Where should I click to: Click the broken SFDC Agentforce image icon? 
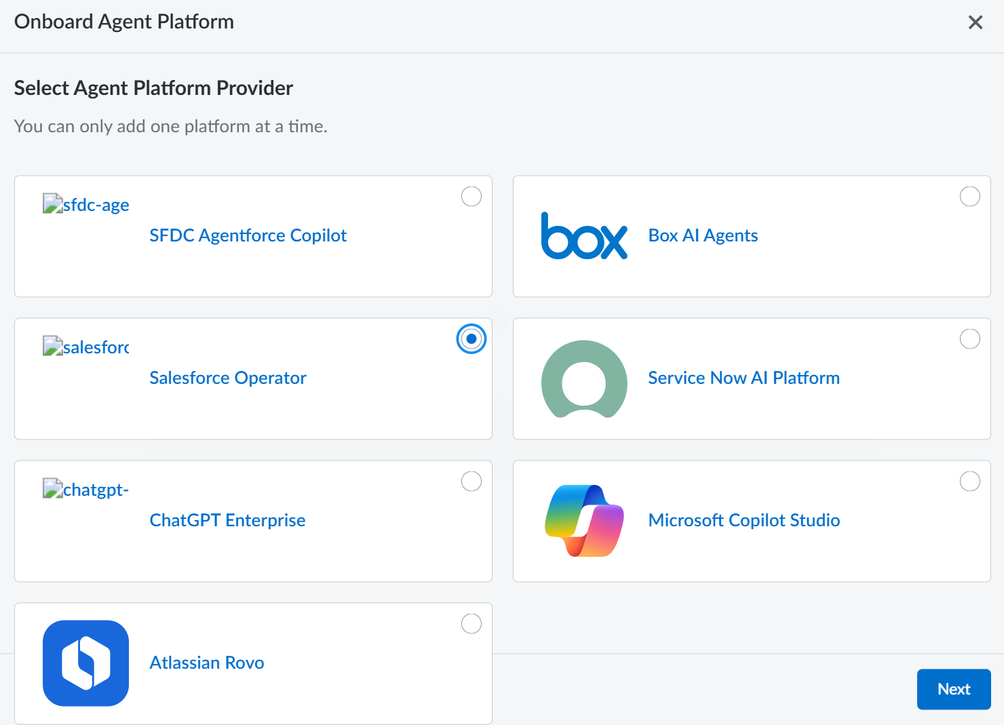53,203
